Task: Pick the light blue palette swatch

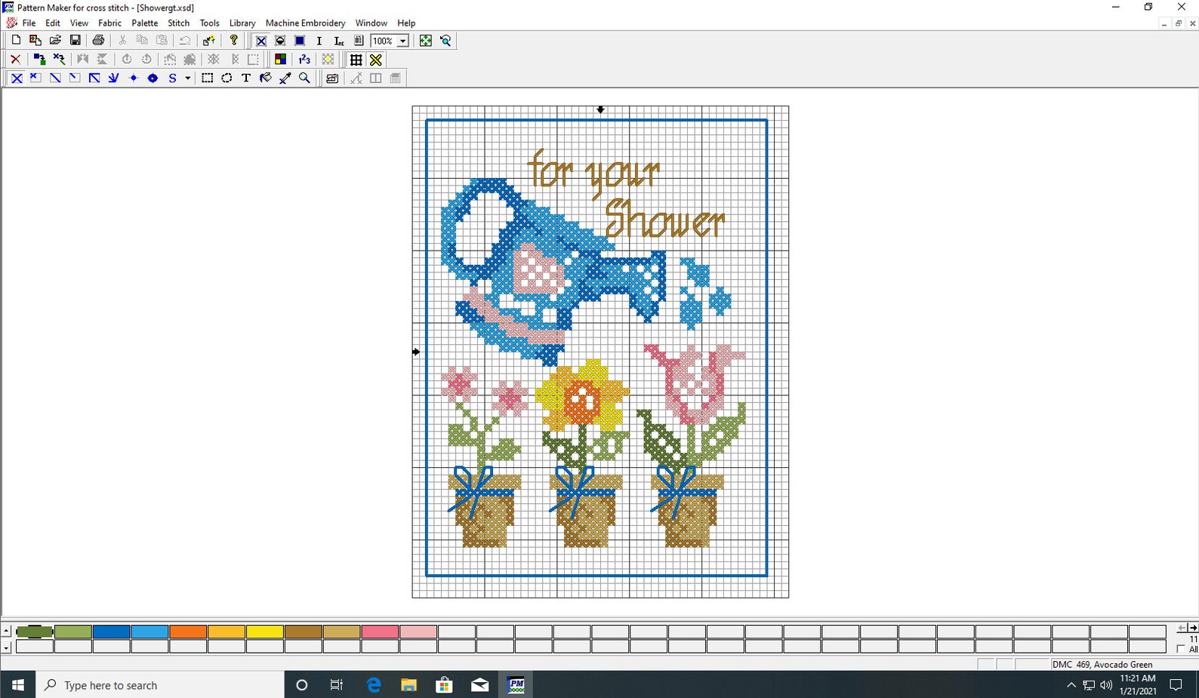Action: (x=149, y=632)
